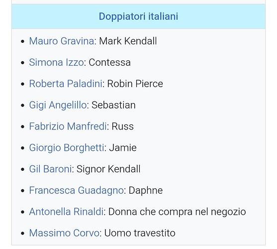Open the Mauro Gravina link
Screen dimensions: 277x249
coord(62,41)
